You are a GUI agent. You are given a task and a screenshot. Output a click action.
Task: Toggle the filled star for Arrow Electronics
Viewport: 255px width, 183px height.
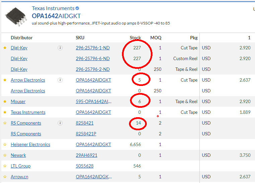pyautogui.click(x=5, y=80)
